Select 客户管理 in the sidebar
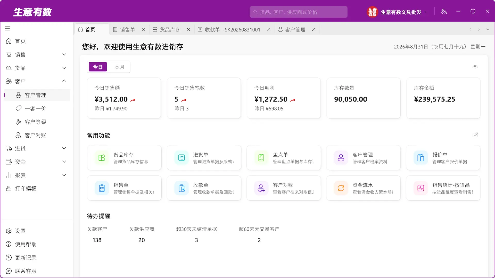This screenshot has height=278, width=495. coord(37,95)
